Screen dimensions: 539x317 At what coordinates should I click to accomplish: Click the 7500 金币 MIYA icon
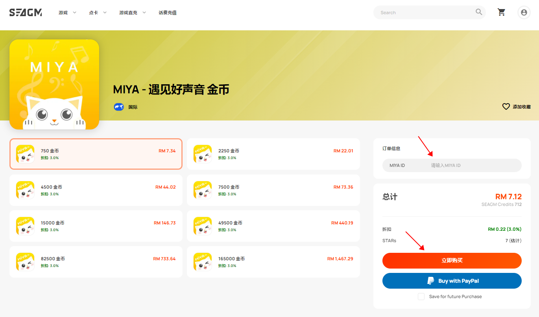203,190
